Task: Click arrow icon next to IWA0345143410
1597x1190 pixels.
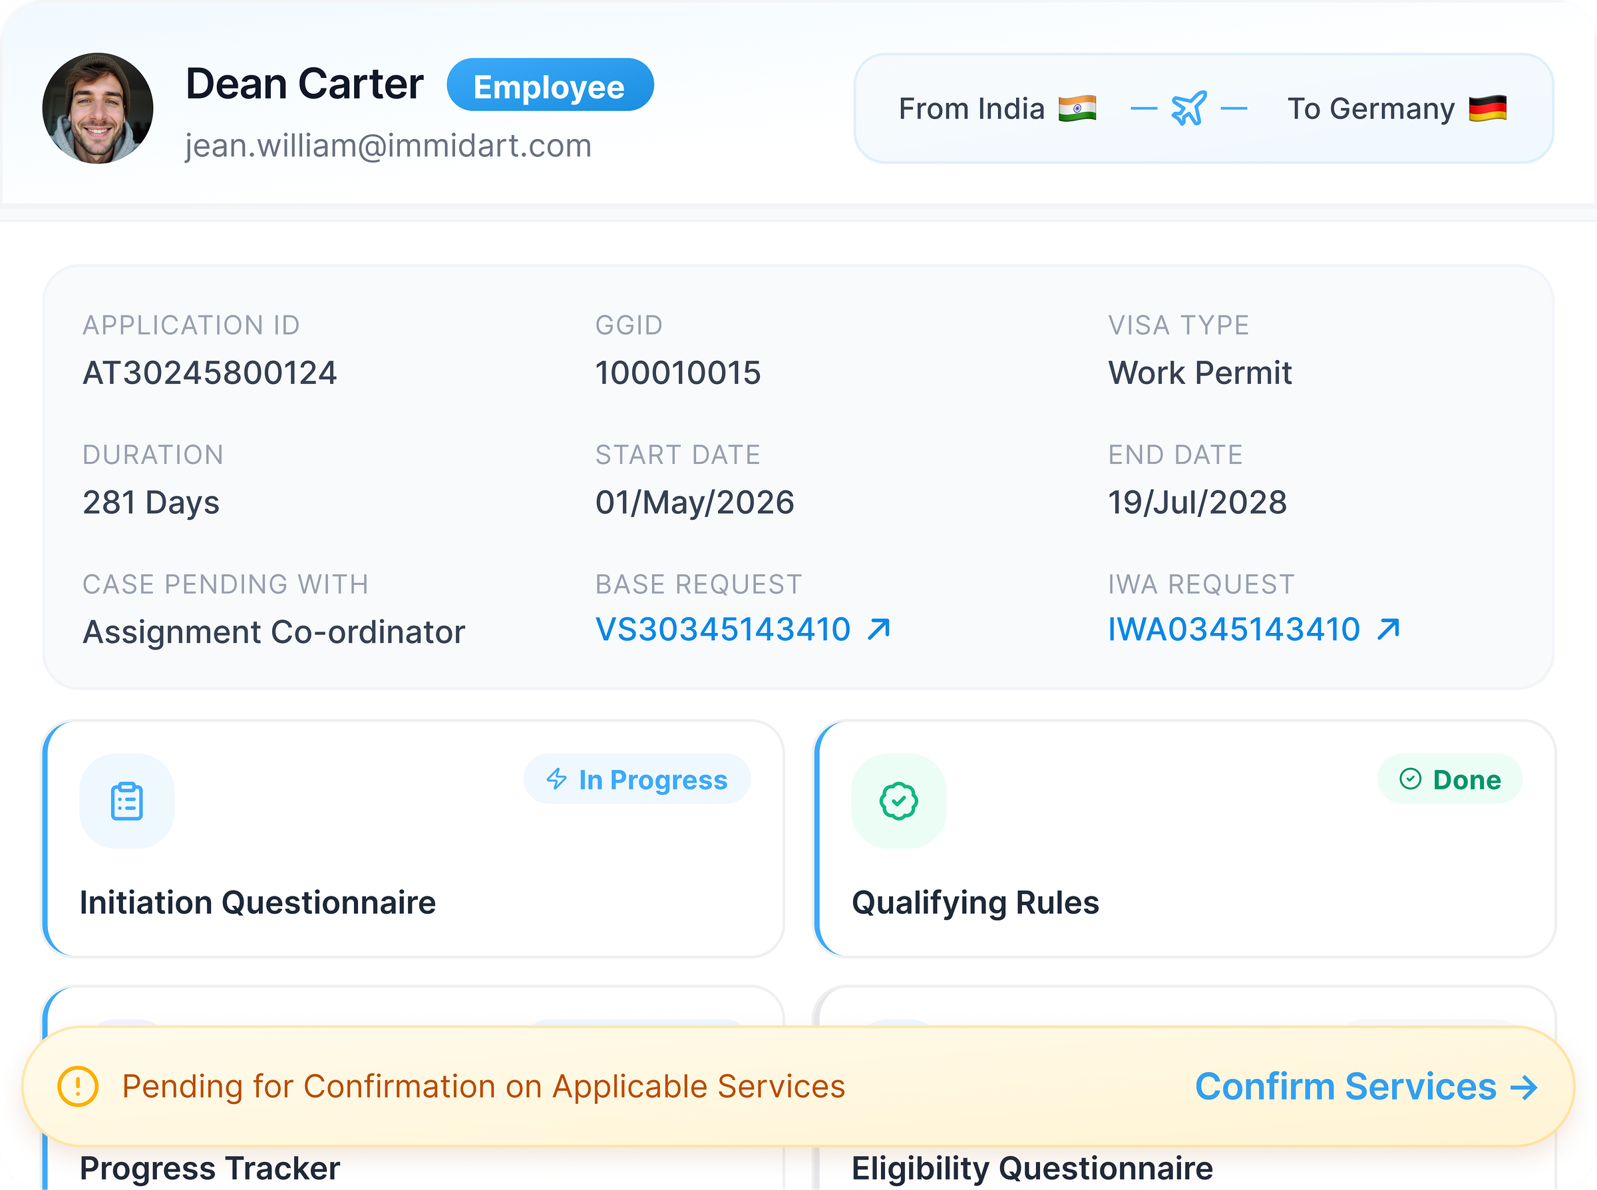Action: click(1388, 629)
